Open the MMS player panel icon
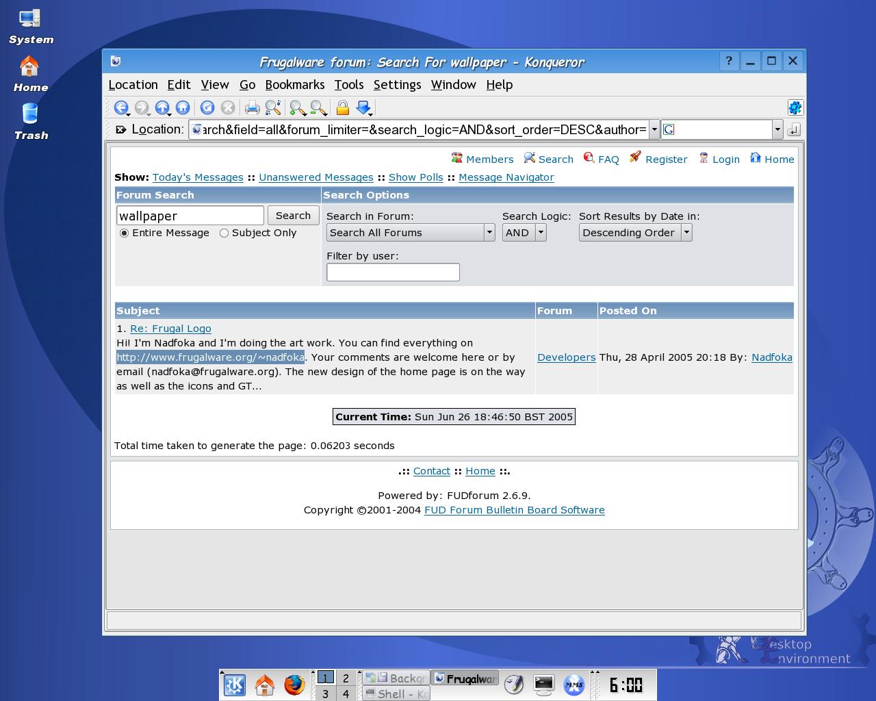 (574, 685)
